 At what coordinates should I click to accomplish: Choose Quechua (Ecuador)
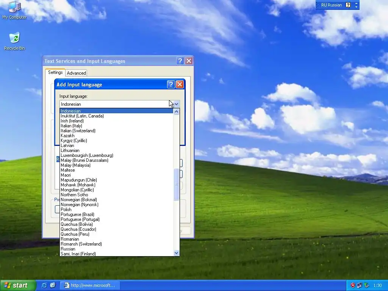tap(117, 229)
